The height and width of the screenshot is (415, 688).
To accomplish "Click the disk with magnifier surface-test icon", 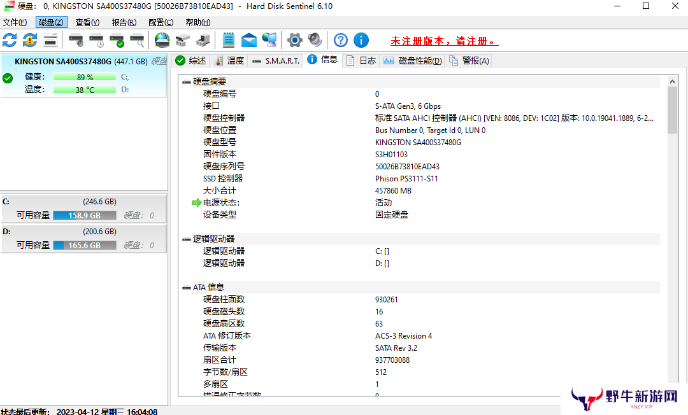I will pos(138,40).
